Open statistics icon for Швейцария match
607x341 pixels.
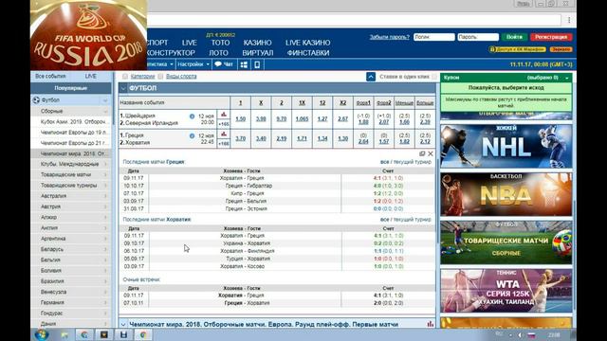pyautogui.click(x=224, y=115)
